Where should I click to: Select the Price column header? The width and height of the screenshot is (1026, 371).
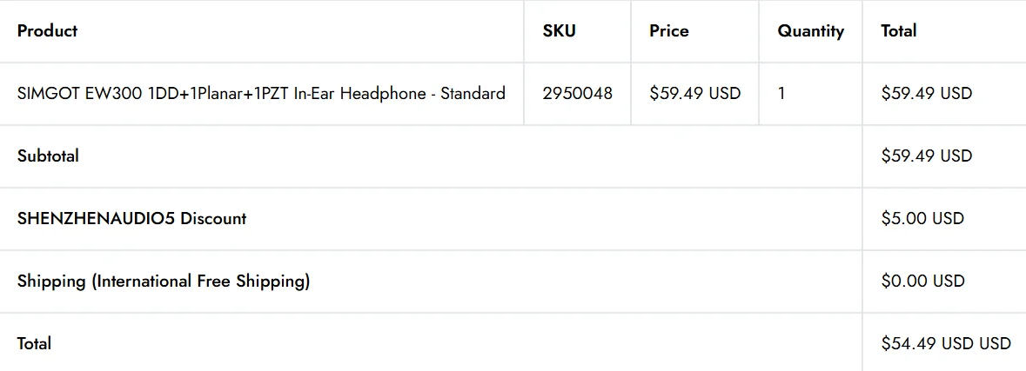tap(668, 31)
